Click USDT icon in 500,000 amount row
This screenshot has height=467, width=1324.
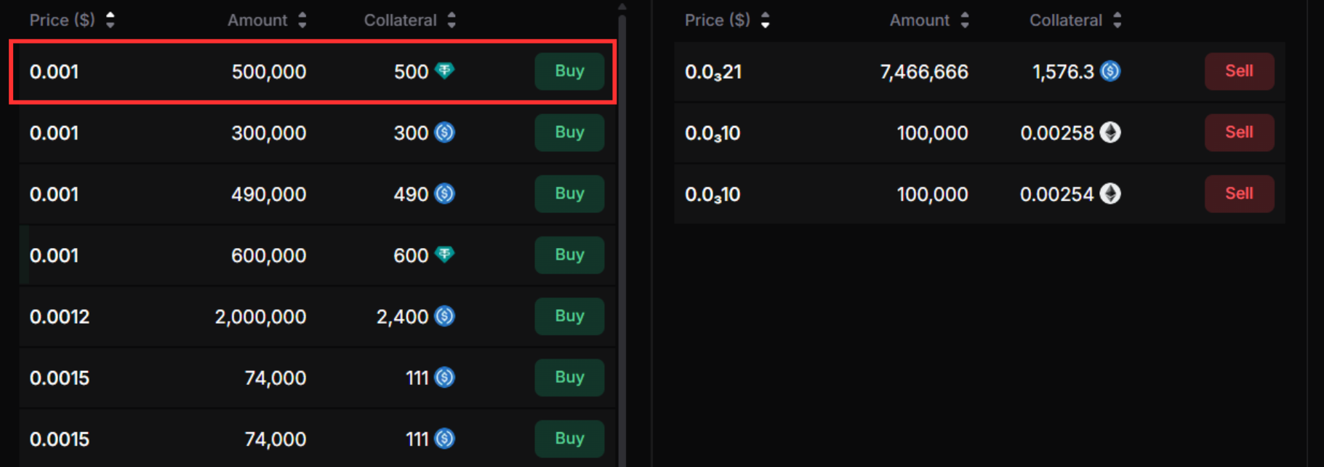click(444, 71)
